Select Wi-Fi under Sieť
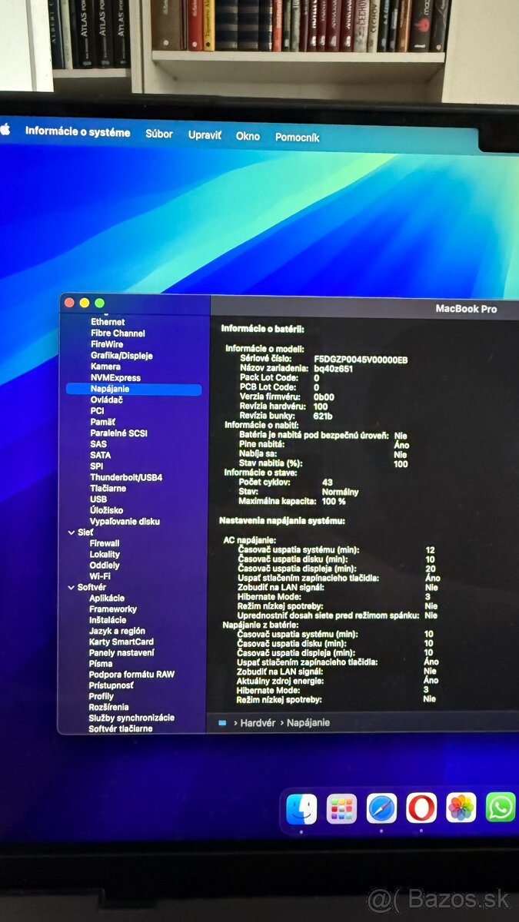The height and width of the screenshot is (922, 519). (x=100, y=576)
